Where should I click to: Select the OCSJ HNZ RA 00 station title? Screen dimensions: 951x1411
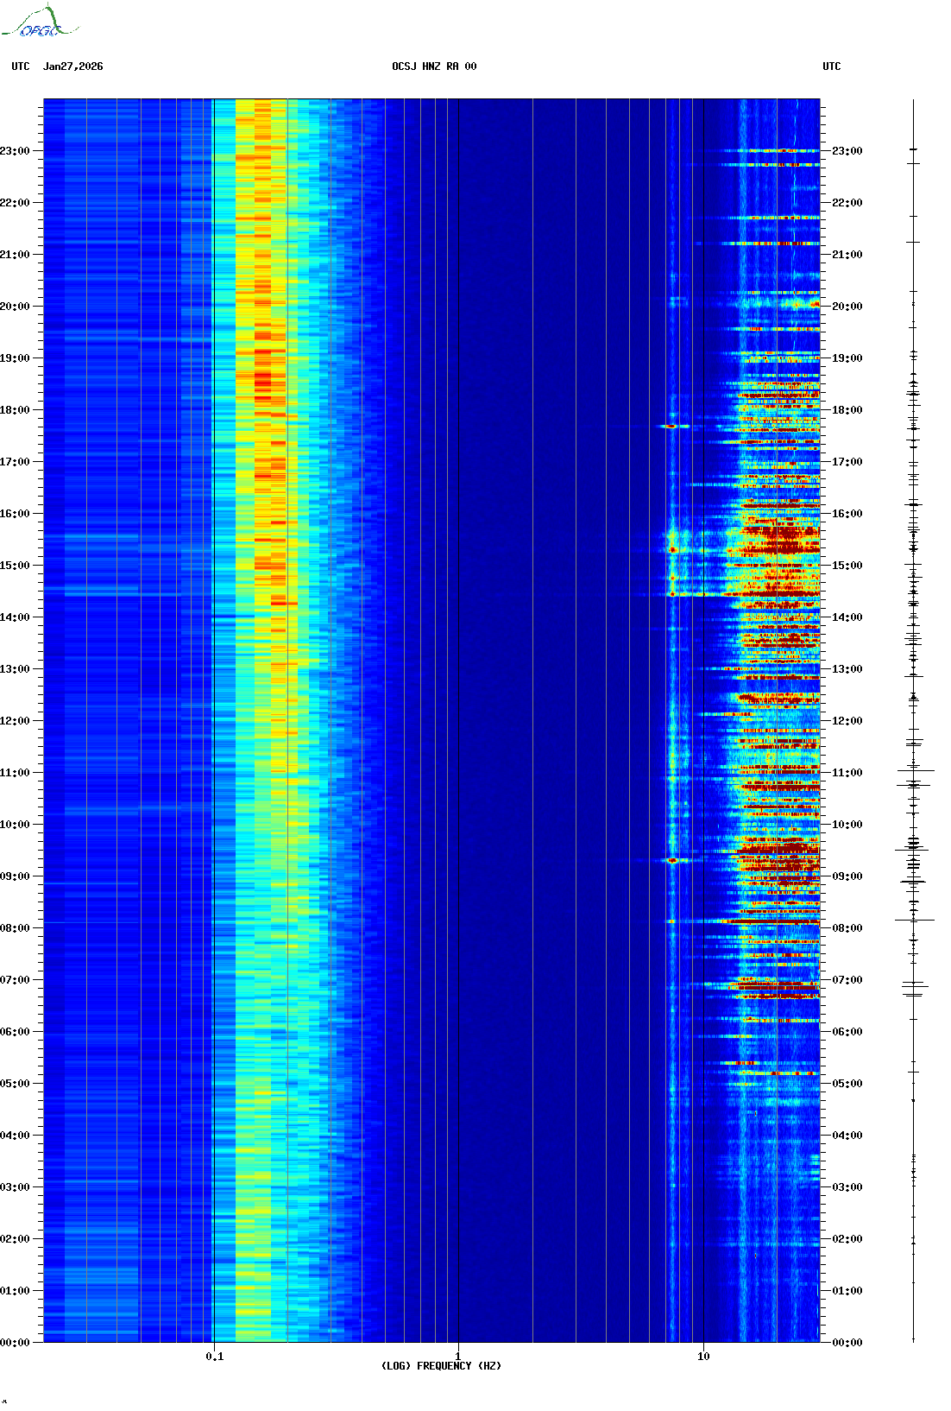tap(434, 66)
